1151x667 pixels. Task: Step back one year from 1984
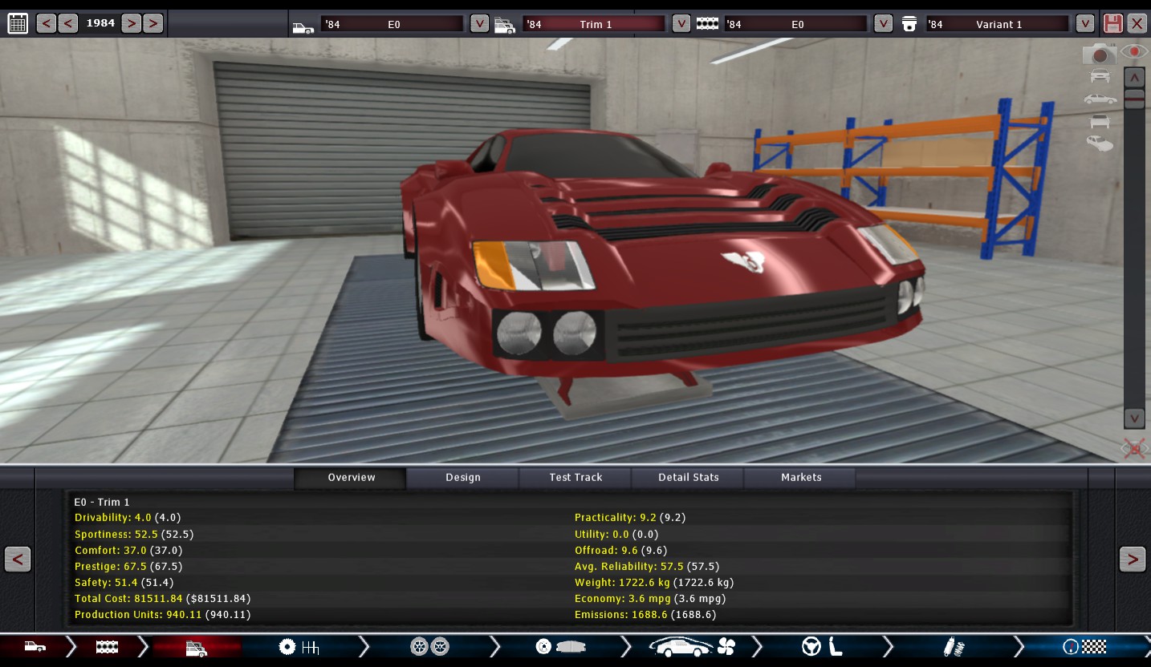[x=68, y=23]
